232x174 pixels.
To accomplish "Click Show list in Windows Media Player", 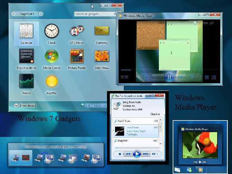I will (x=207, y=23).
